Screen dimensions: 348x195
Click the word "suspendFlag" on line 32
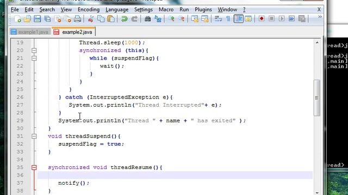coord(77,144)
